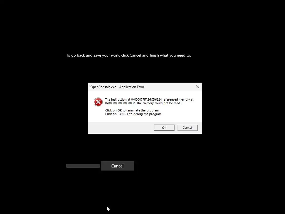Click the 'Click on OK to terminate' text line
This screenshot has width=285, height=214.
[132, 110]
